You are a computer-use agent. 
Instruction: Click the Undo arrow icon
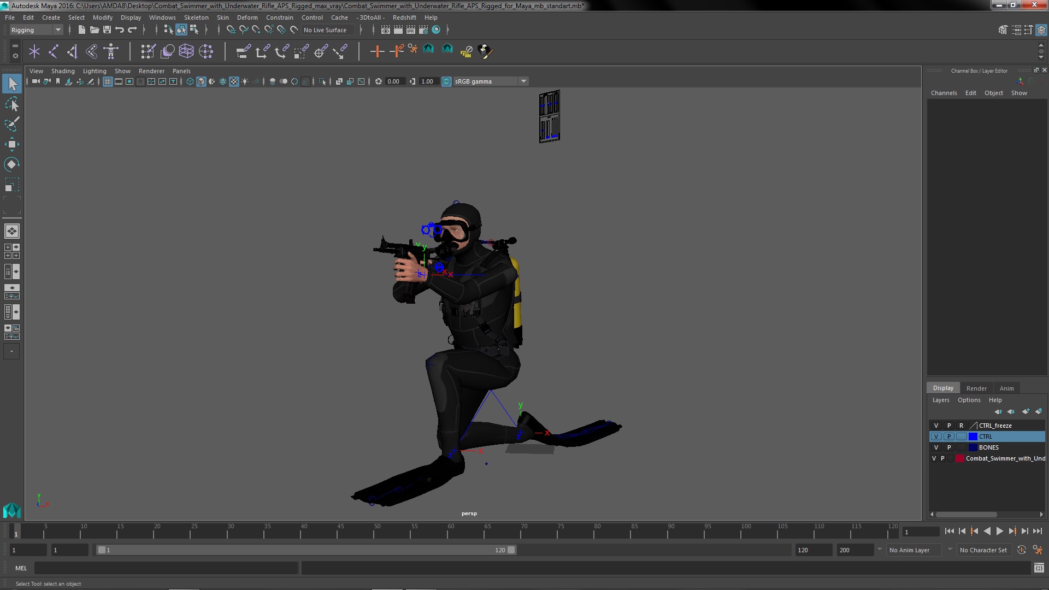[x=120, y=30]
